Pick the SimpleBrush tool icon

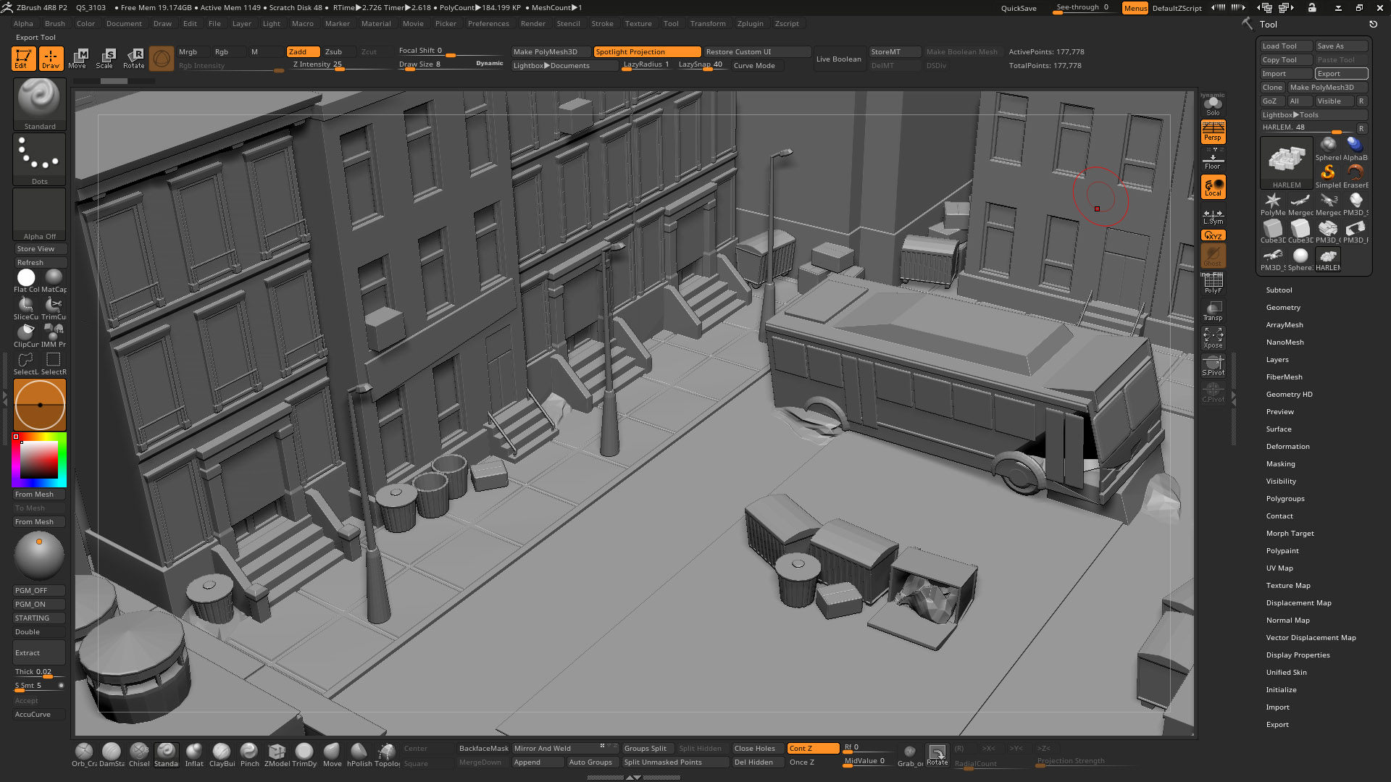pos(1328,175)
